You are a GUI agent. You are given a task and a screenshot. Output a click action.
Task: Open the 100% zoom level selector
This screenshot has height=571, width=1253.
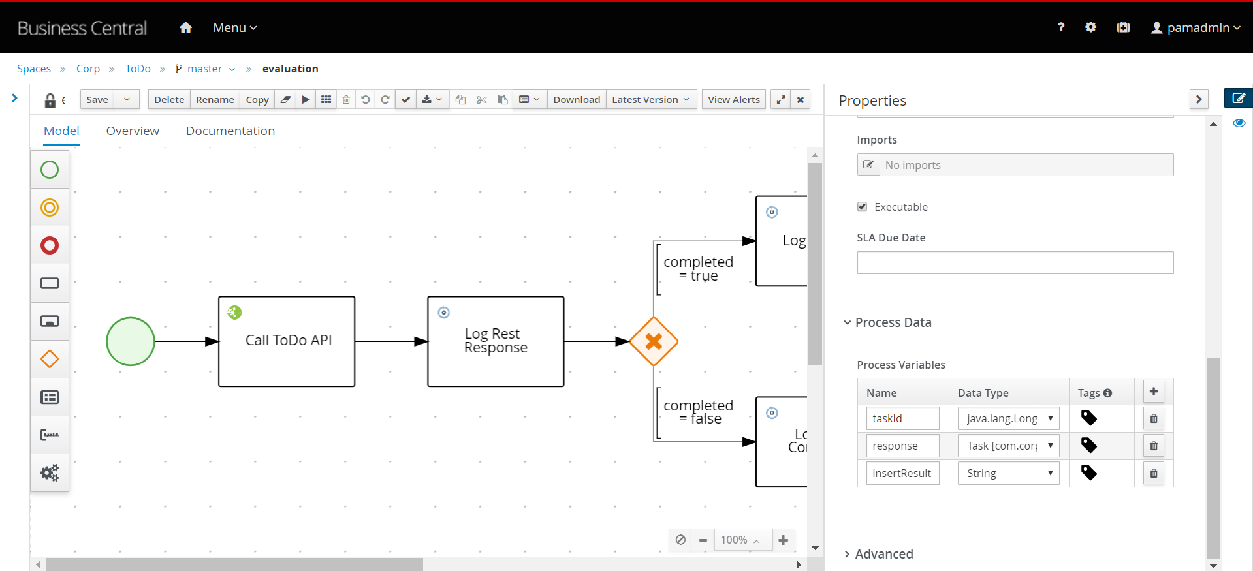743,540
